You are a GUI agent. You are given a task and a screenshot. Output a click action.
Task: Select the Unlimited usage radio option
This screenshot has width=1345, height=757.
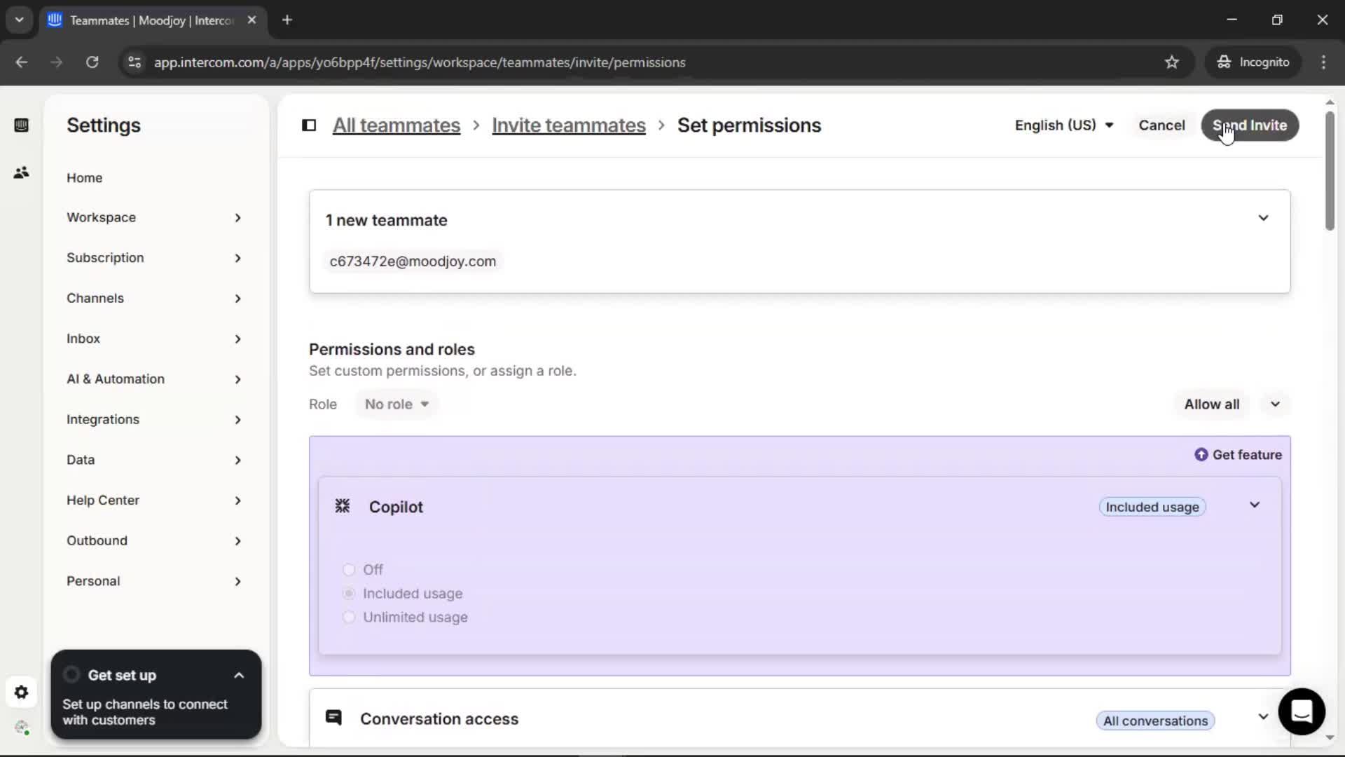click(x=348, y=618)
